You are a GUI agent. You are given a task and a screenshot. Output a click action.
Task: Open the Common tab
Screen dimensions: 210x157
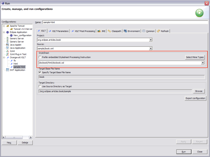click(x=148, y=31)
